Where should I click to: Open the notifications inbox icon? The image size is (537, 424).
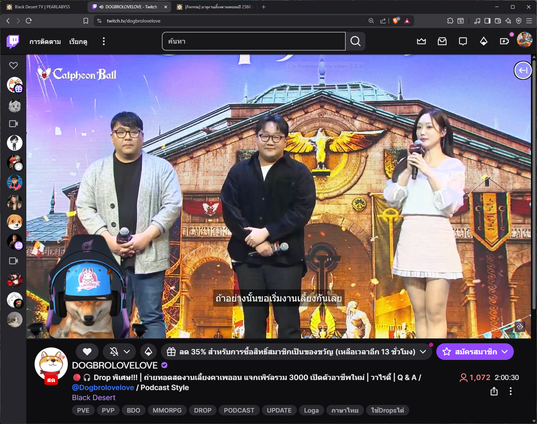coord(442,42)
